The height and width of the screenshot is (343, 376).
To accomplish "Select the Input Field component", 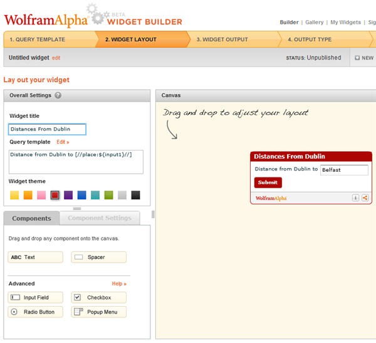I will tap(35, 297).
